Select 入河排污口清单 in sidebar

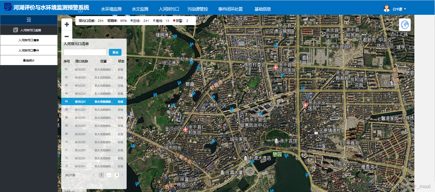29,40
